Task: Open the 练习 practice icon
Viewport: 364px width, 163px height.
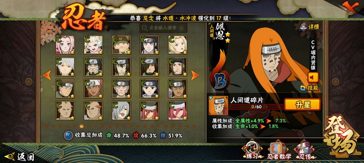Action: pyautogui.click(x=252, y=150)
